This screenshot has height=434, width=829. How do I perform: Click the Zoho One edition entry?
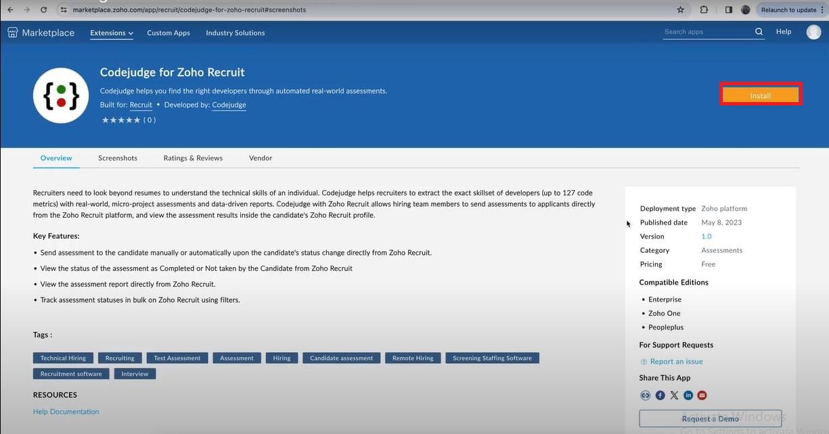665,314
